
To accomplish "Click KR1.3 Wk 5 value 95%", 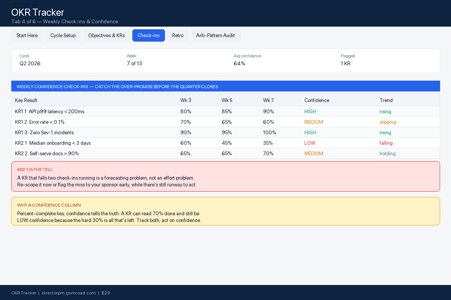I will (227, 132).
